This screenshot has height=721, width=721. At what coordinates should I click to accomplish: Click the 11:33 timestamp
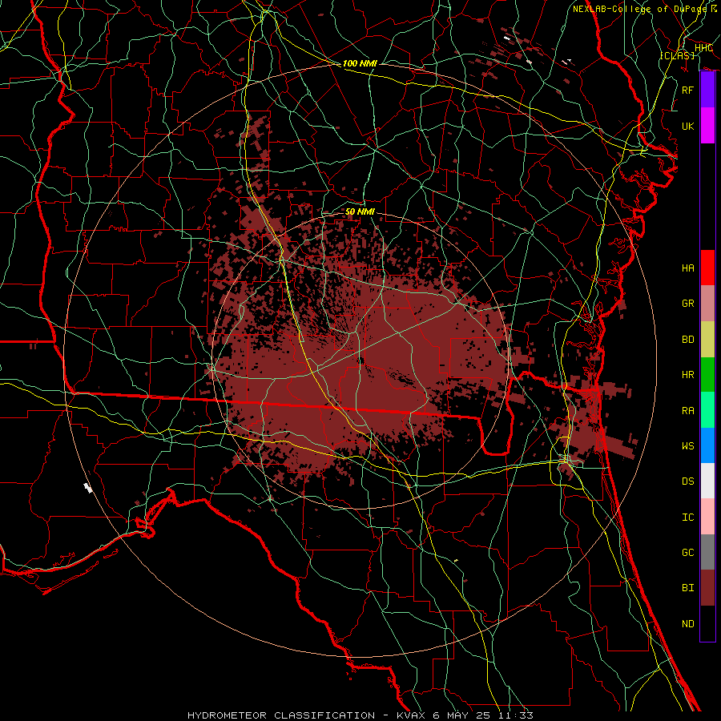pyautogui.click(x=515, y=715)
